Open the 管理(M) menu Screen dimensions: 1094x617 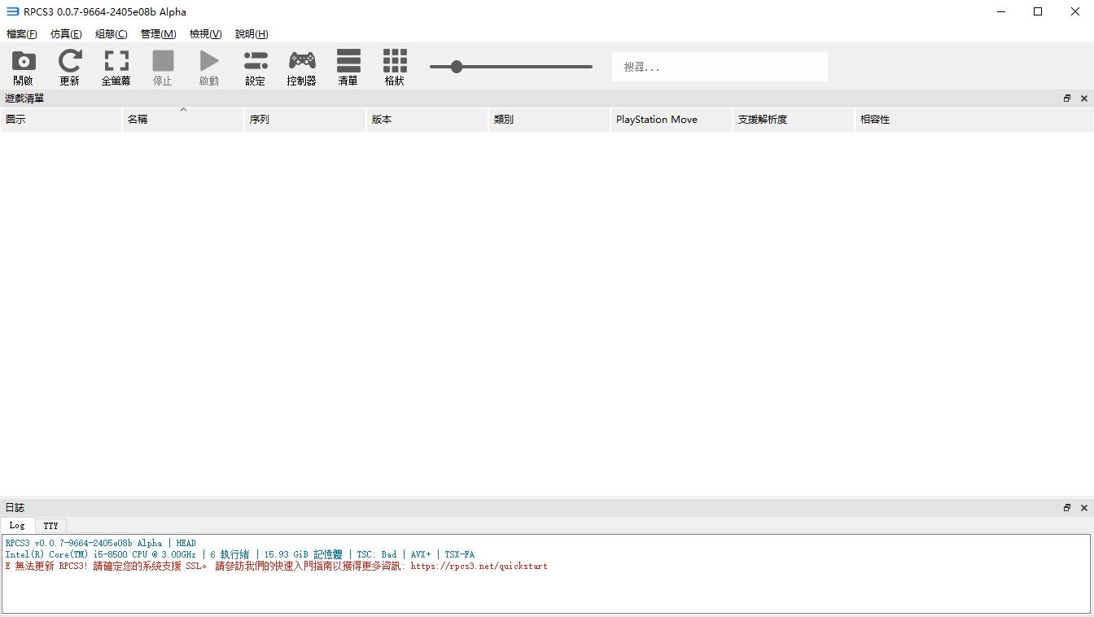(x=158, y=33)
